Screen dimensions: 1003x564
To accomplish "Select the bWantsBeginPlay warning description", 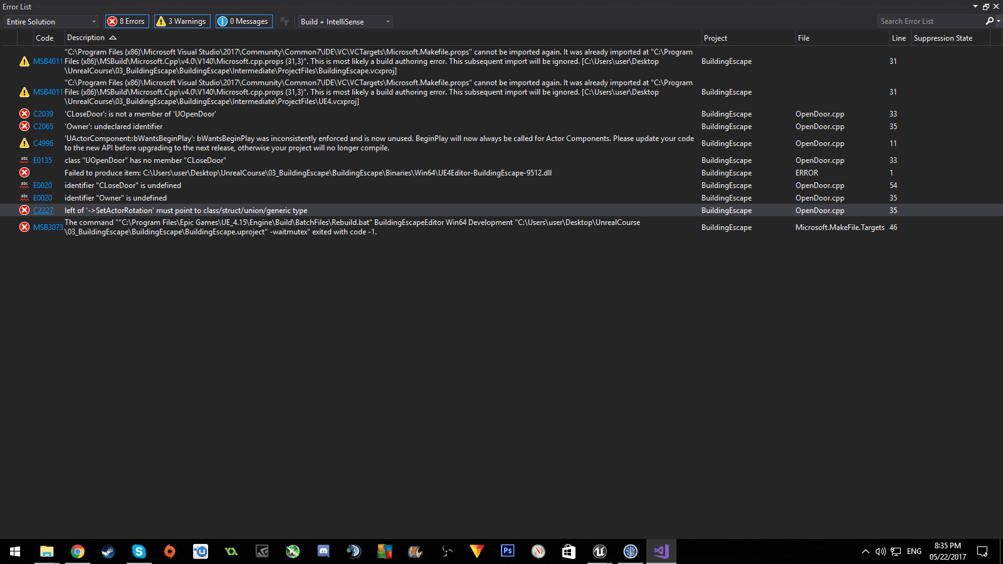I will [379, 144].
